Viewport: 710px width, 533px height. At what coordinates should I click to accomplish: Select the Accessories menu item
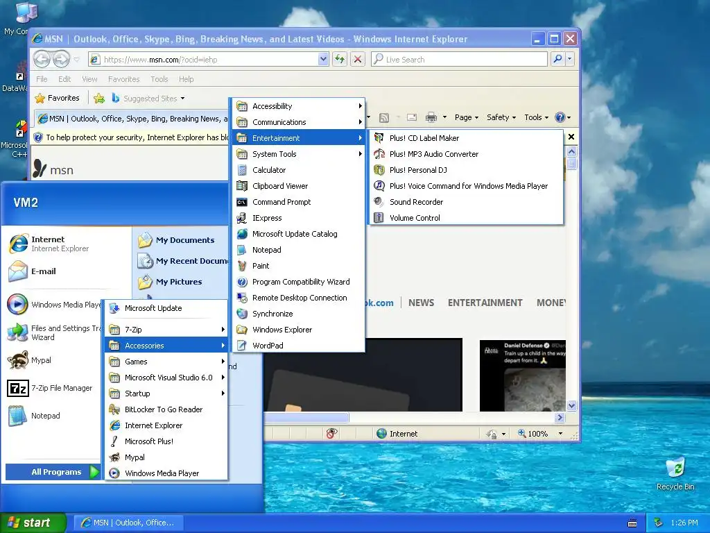pyautogui.click(x=166, y=346)
